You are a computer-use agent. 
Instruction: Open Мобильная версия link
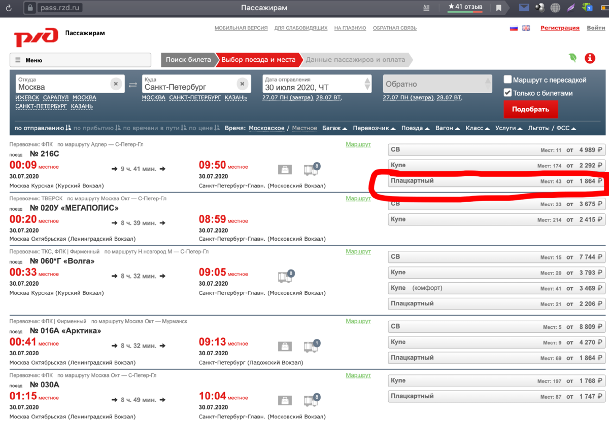241,28
